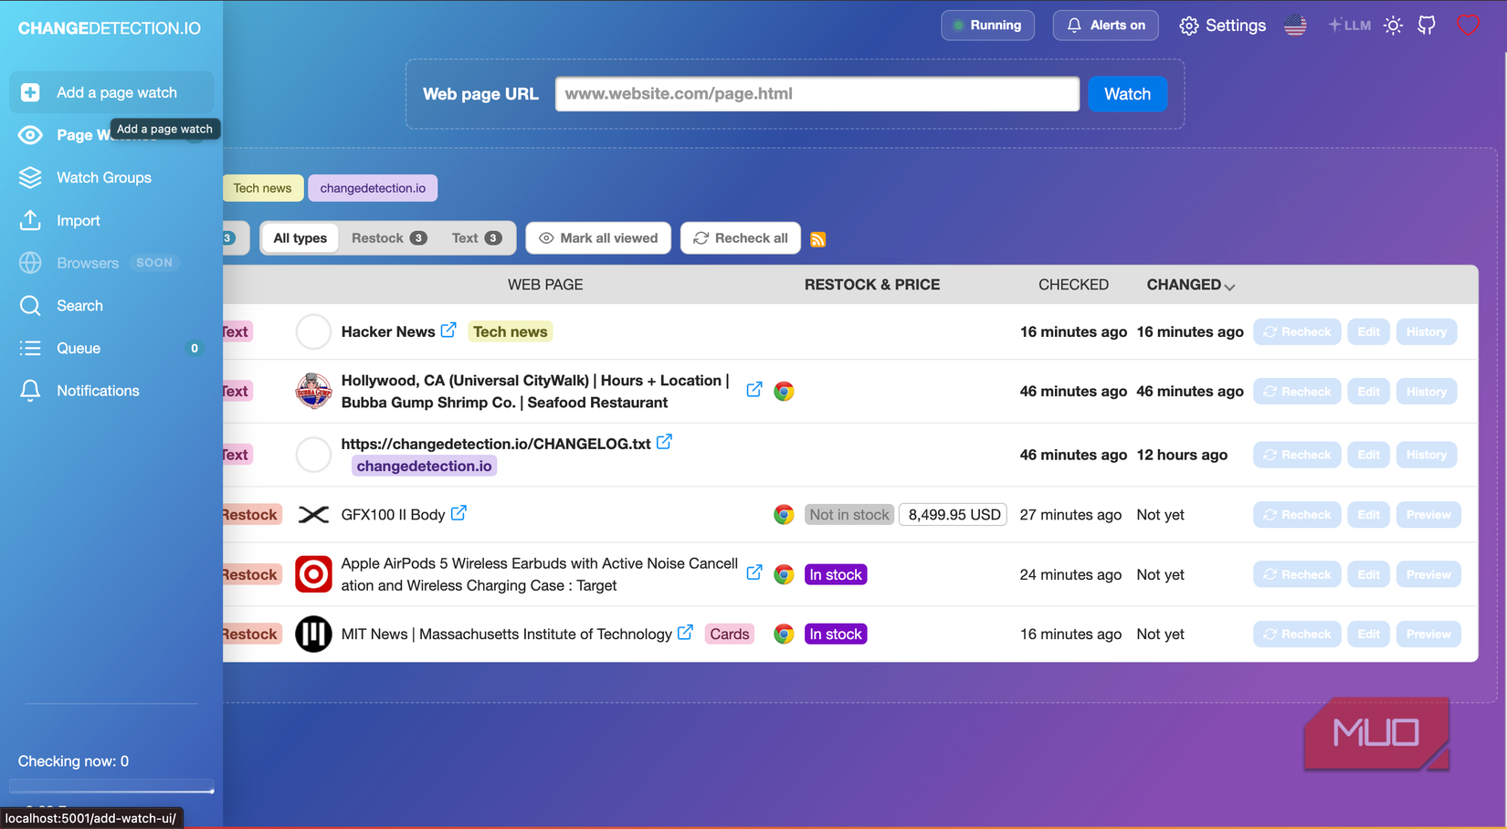Click the Import upload icon
The image size is (1507, 829).
30,220
